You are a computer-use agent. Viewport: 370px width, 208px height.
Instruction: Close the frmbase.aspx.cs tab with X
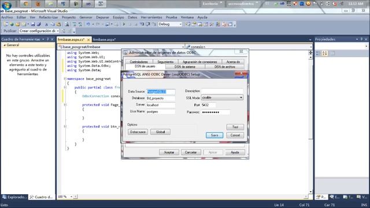(88, 40)
